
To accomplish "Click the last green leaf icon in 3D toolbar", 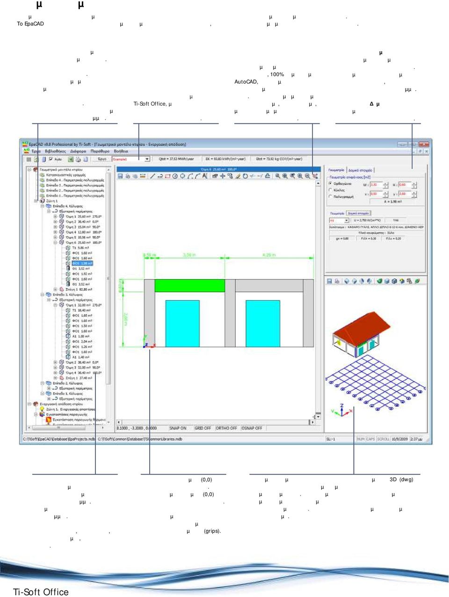I will [x=417, y=281].
